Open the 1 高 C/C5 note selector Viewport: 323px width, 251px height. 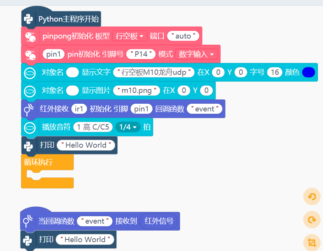tap(93, 127)
